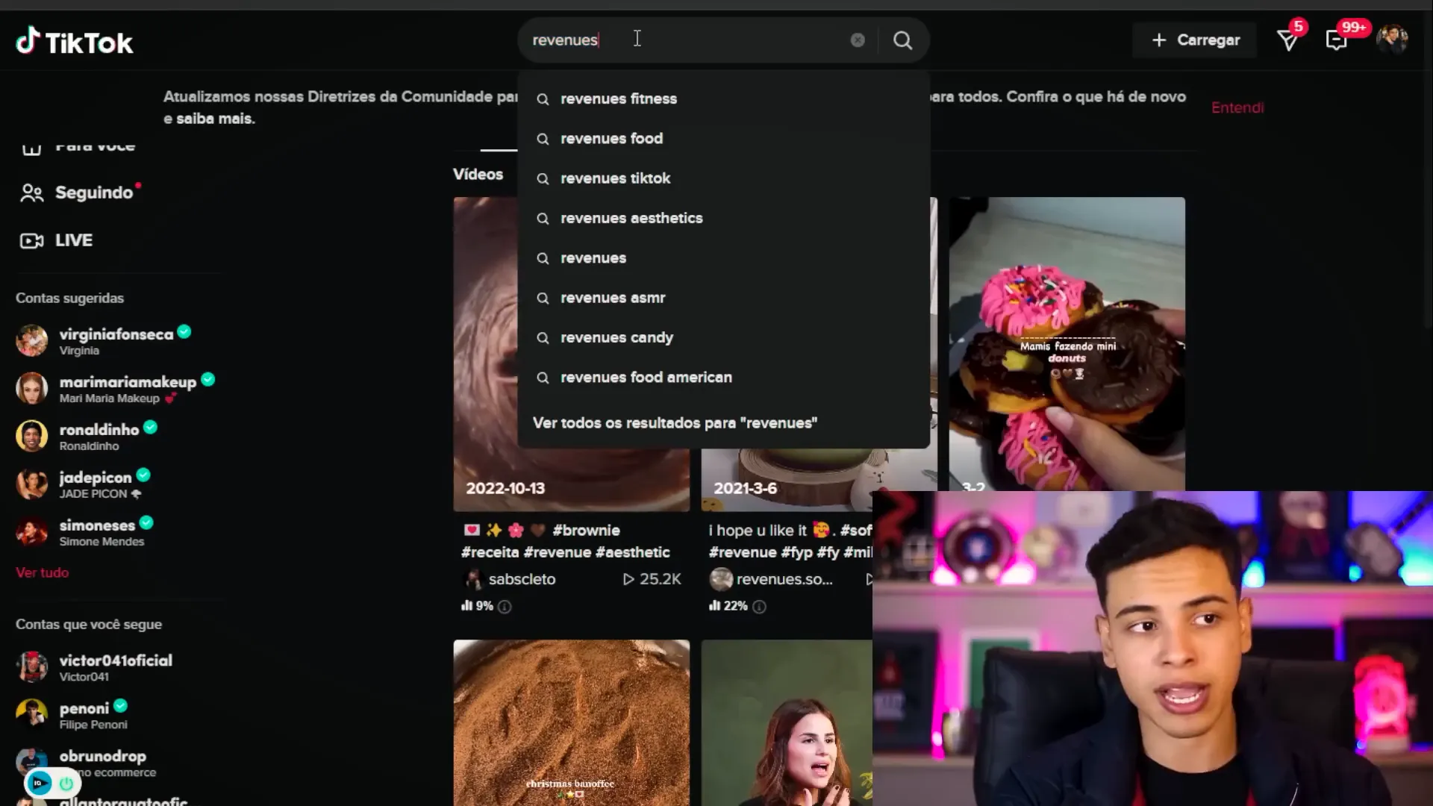This screenshot has height=806, width=1433.
Task: Click info icon beside 9% stat
Action: (x=505, y=607)
